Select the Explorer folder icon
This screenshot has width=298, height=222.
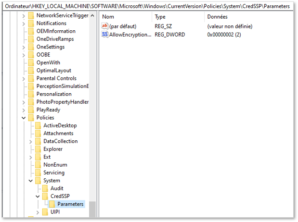[x=38, y=149]
